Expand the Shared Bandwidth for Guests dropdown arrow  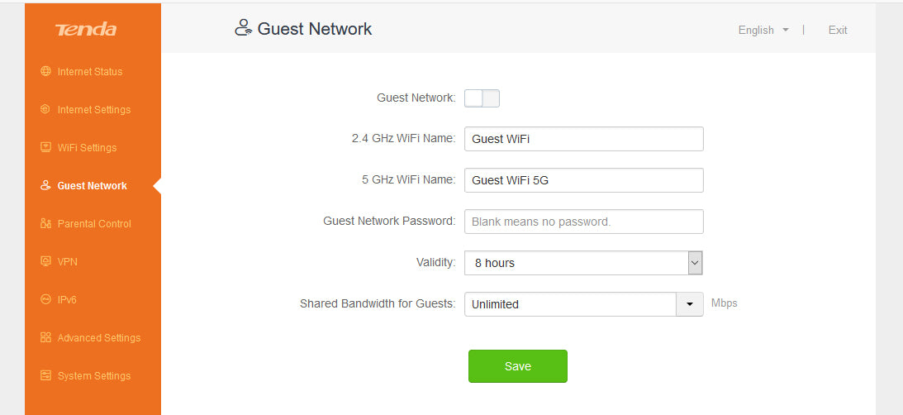click(x=690, y=304)
